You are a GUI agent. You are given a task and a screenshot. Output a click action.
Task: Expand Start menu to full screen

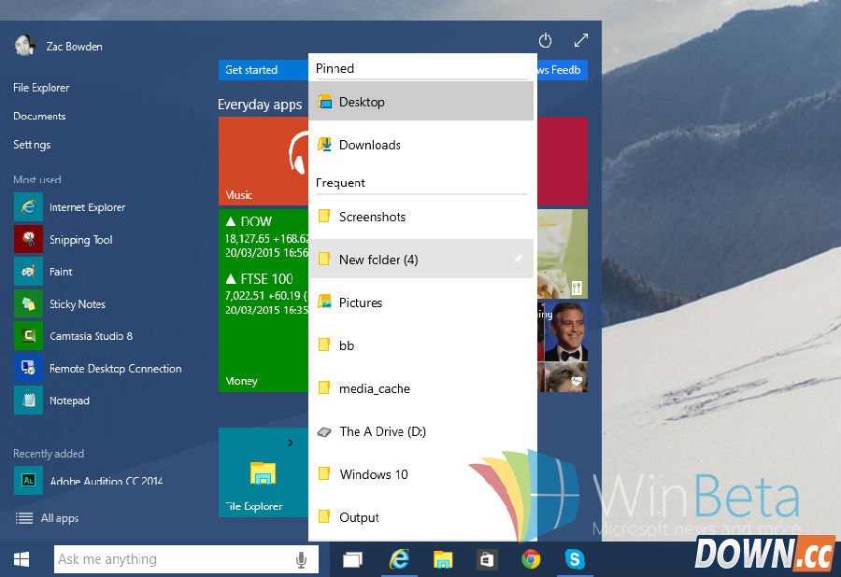[x=581, y=40]
